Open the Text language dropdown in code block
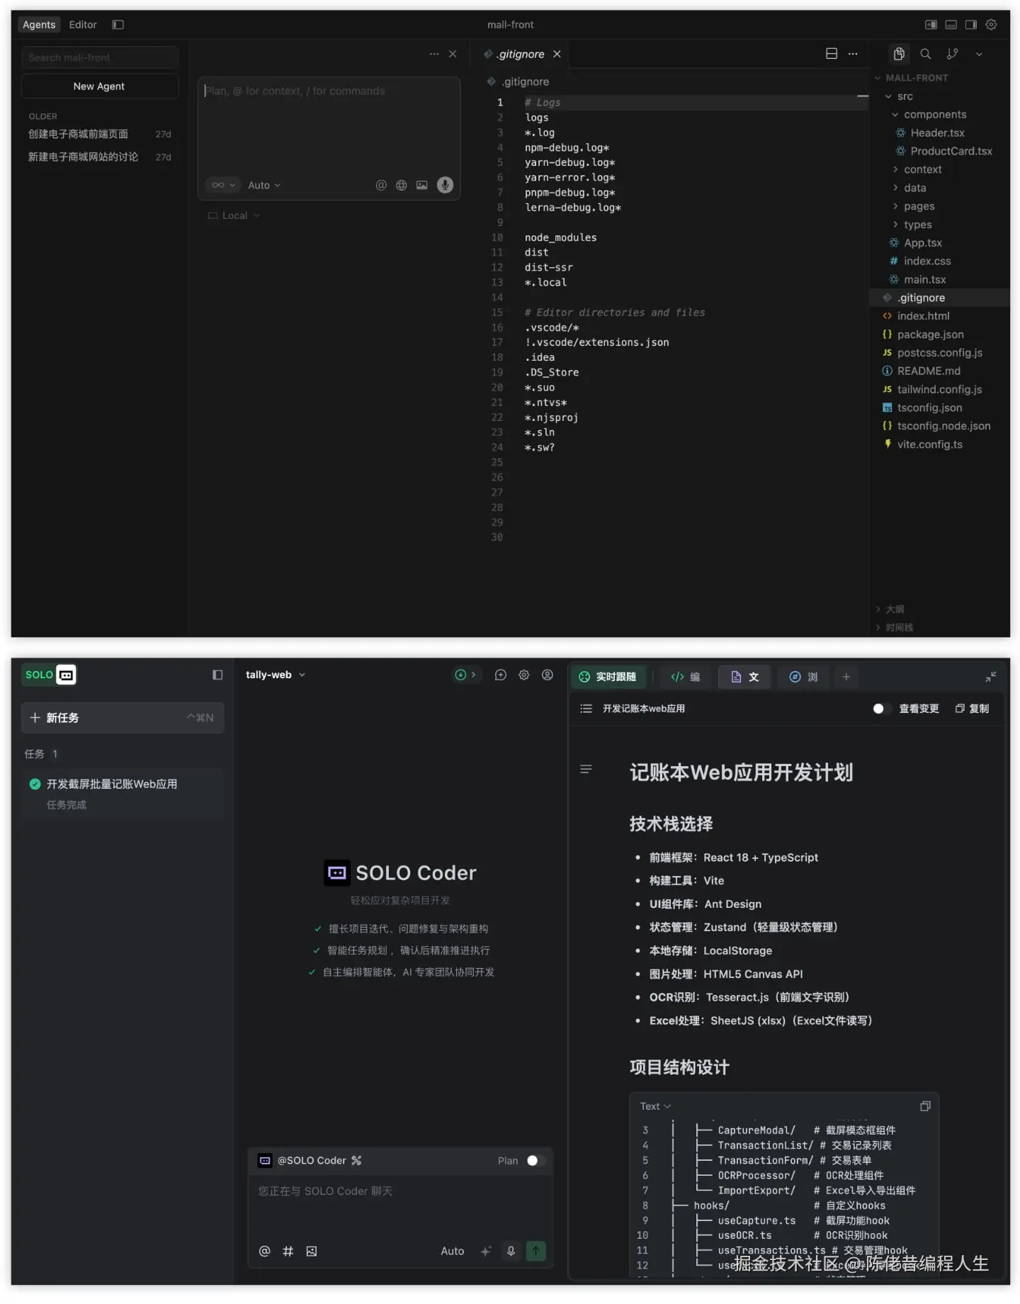Screen dimensions: 1020x1304 (x=655, y=1107)
